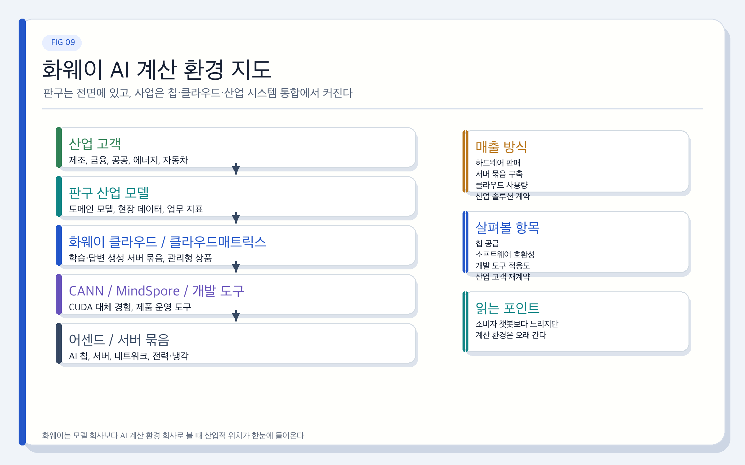Select the 살펴볼 항목 heading
Viewport: 745px width, 465px height.
508,228
